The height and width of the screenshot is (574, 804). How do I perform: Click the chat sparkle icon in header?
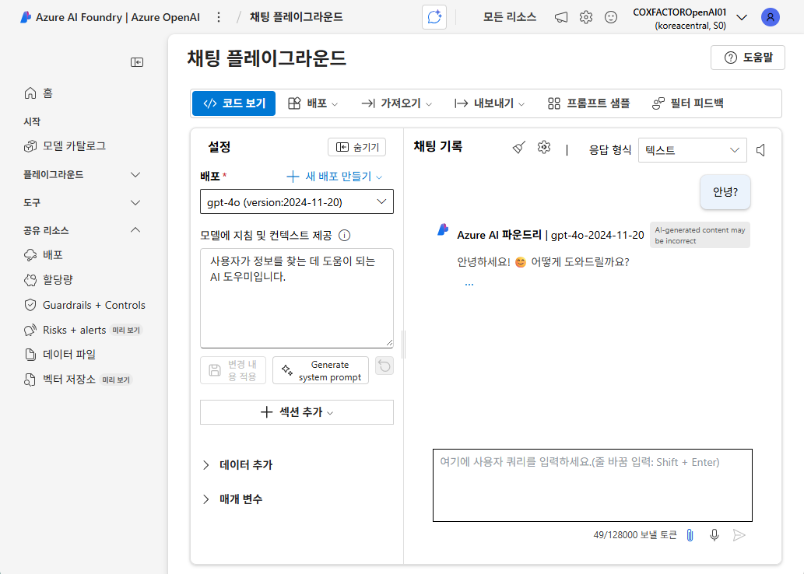tap(434, 17)
